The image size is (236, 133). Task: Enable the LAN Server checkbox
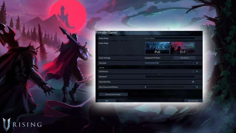[x=193, y=71]
